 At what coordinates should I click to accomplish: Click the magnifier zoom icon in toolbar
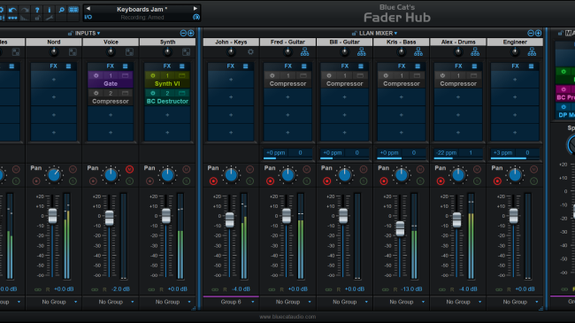pos(62,10)
